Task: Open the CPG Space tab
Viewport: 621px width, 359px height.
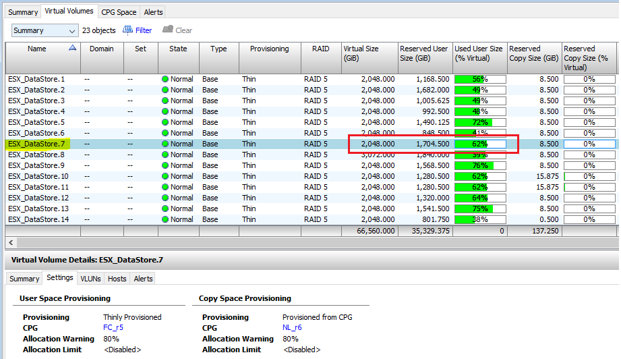Action: [x=119, y=12]
